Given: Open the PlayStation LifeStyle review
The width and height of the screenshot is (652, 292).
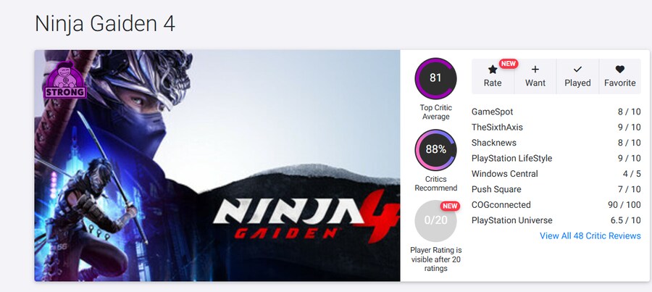Looking at the screenshot, I should (x=512, y=159).
